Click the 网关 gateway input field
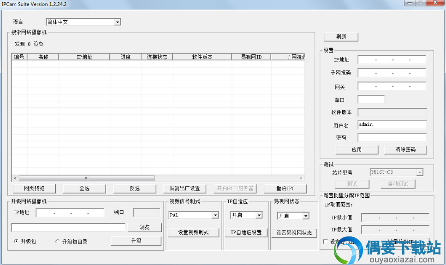This screenshot has height=265, width=446. click(392, 86)
